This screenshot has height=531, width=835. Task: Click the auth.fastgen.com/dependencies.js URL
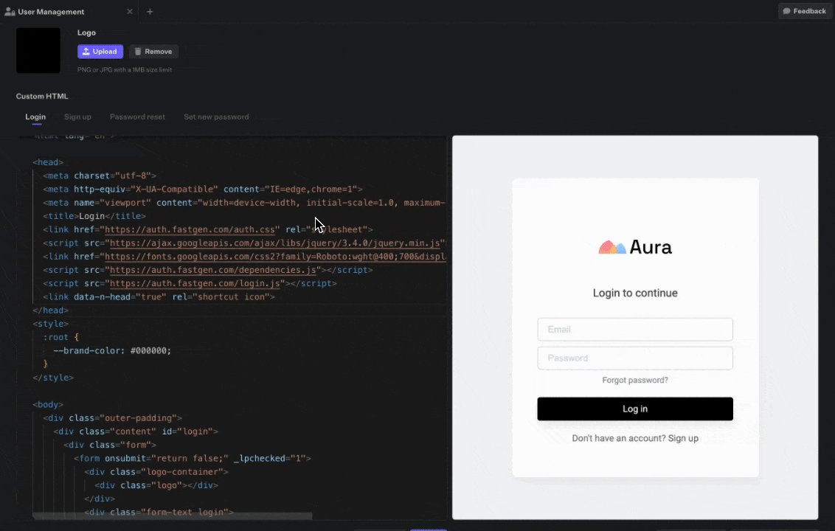pos(213,270)
